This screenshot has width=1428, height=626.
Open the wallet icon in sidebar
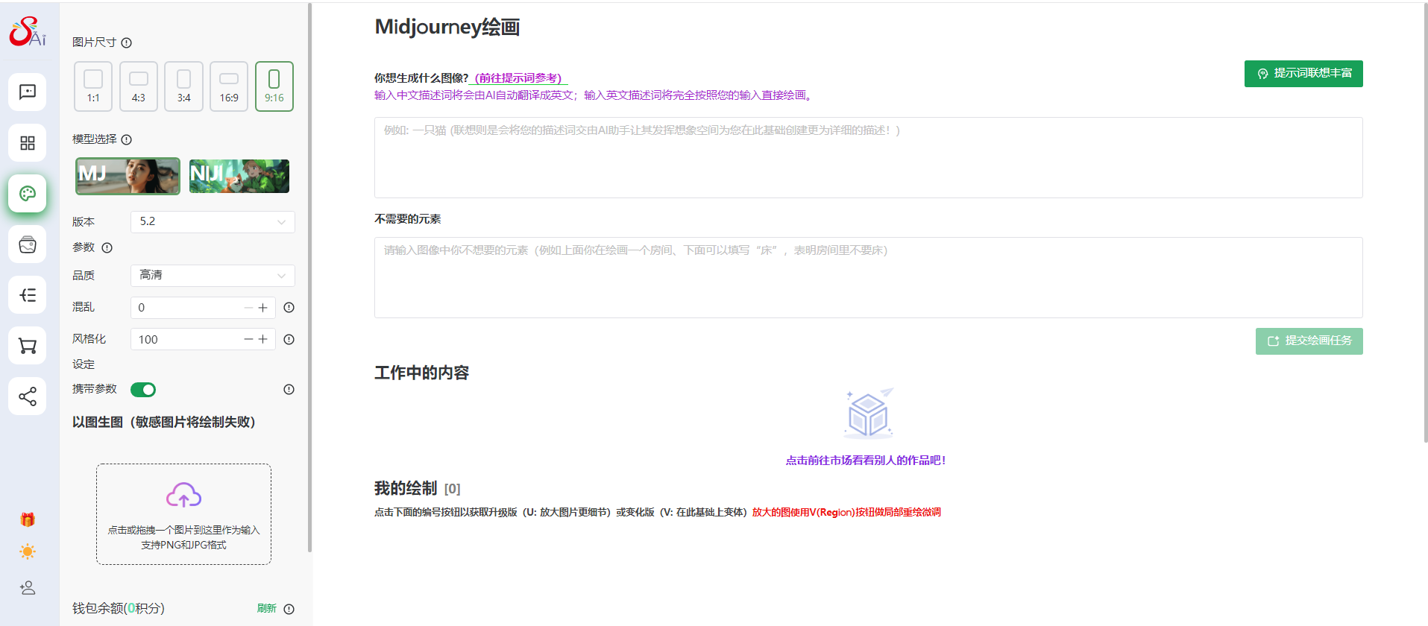(x=28, y=244)
